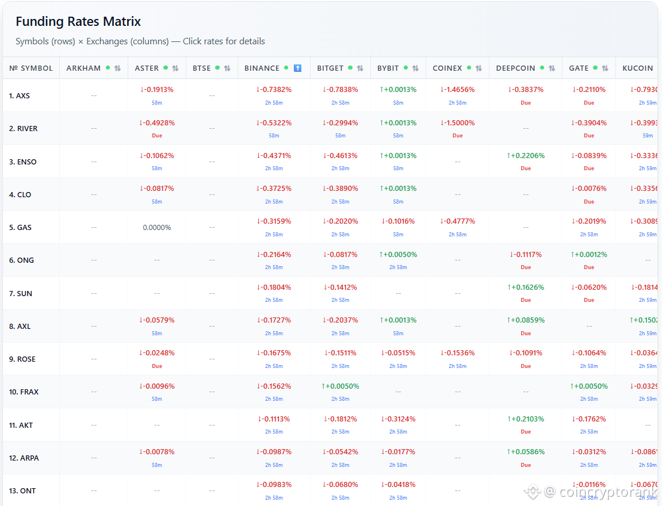Click the Due timer under RIVER's COINEX rate
This screenshot has height=506, width=662.
pyautogui.click(x=457, y=135)
